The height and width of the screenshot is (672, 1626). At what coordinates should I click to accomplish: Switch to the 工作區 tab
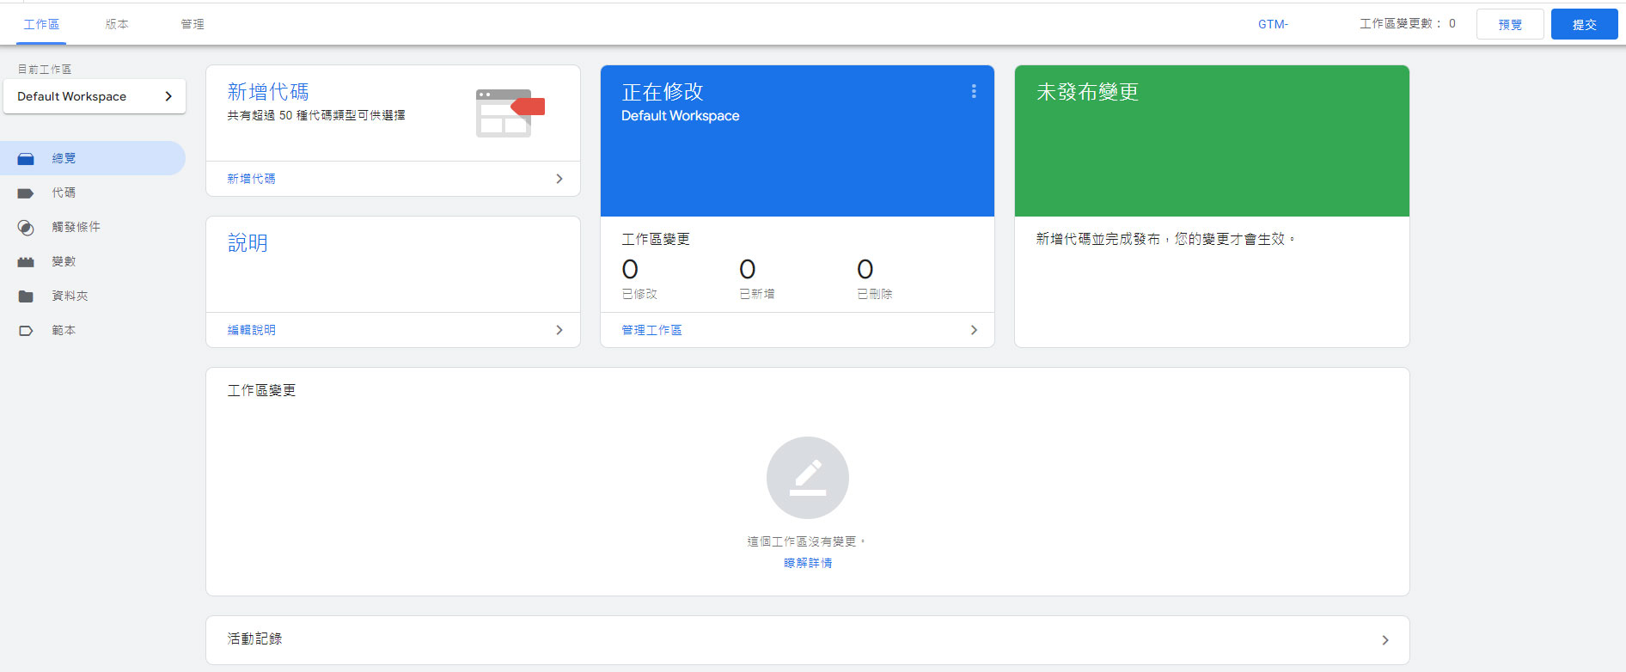(x=41, y=24)
